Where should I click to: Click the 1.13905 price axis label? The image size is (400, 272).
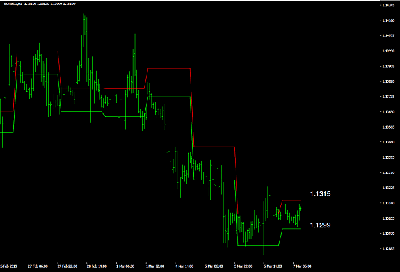pos(388,66)
